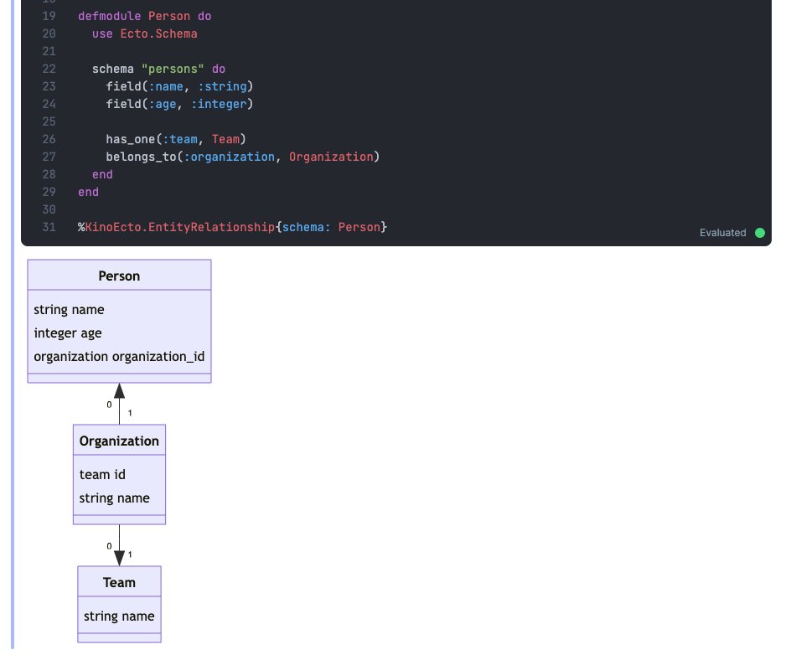This screenshot has width=796, height=655.
Task: Click code line 'defmodule Person do'
Action: tap(145, 16)
